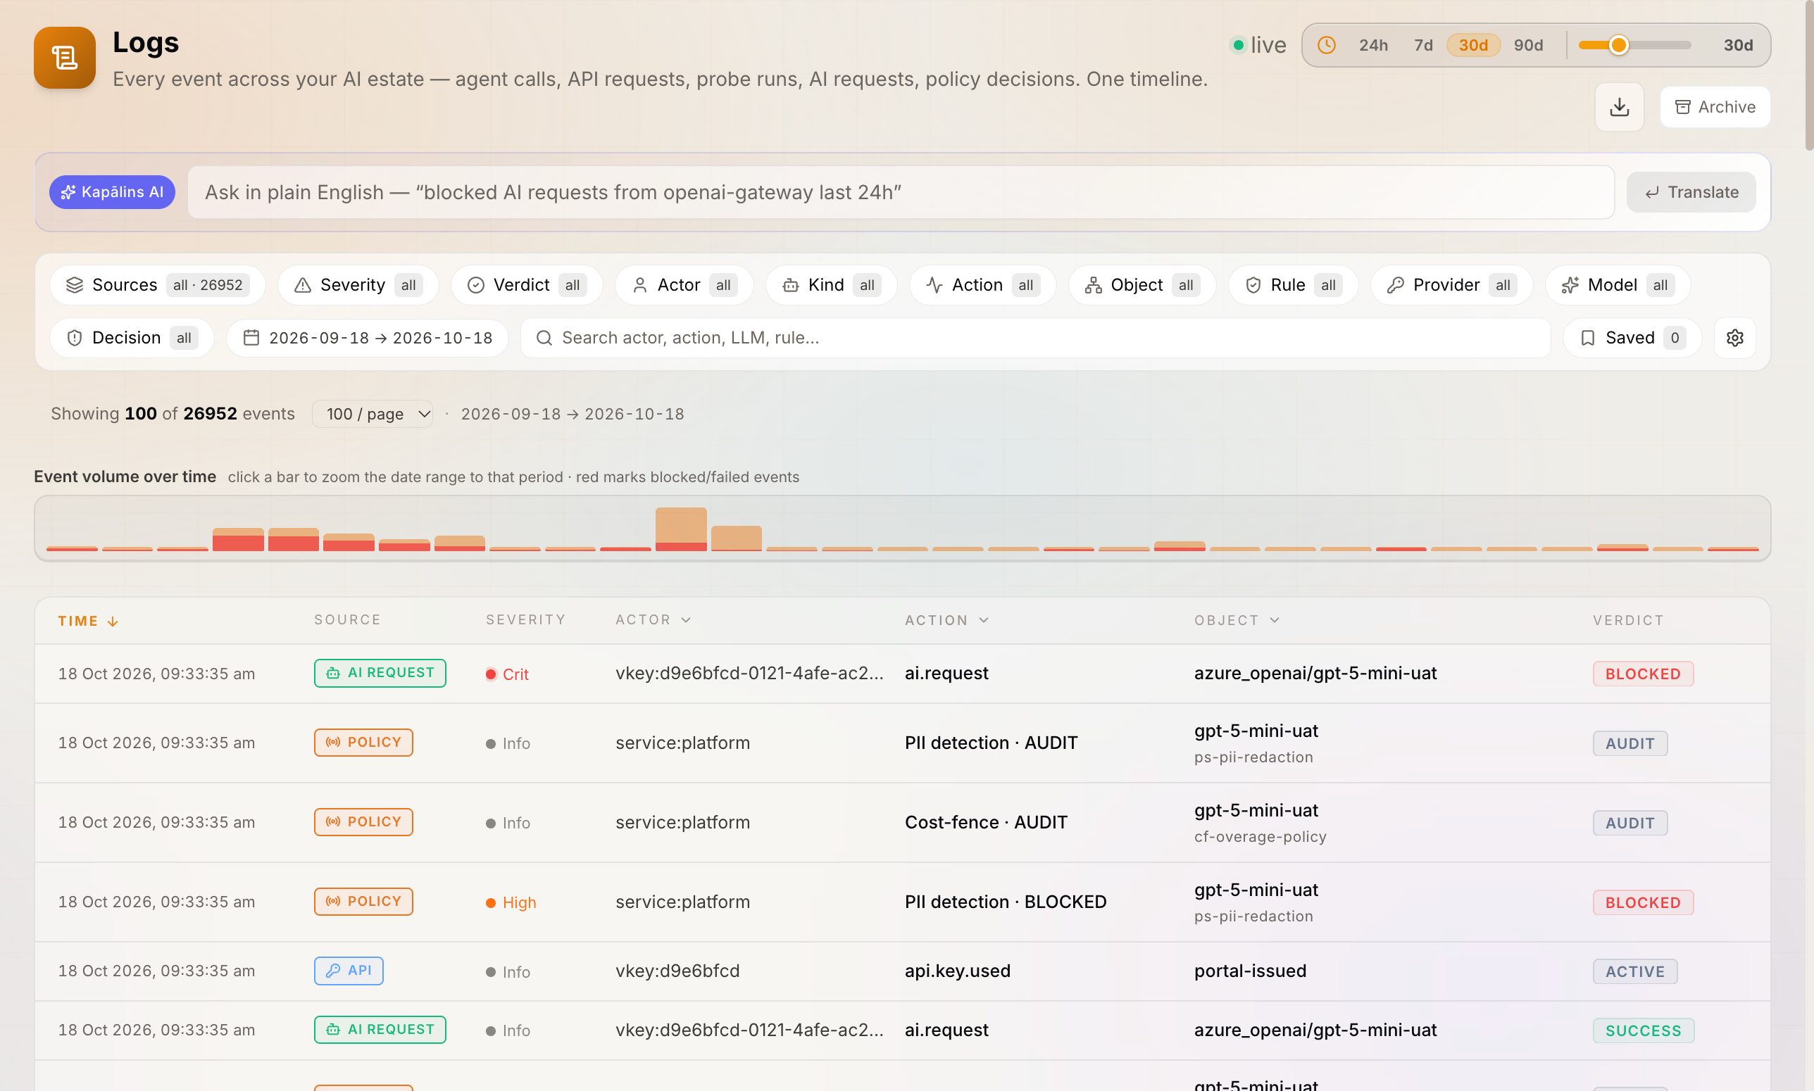Open the Actor filter chip

click(x=684, y=284)
